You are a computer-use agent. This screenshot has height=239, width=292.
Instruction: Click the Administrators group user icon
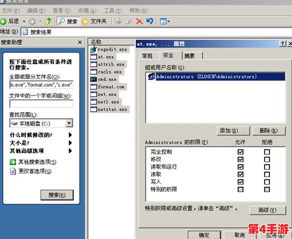tap(152, 77)
